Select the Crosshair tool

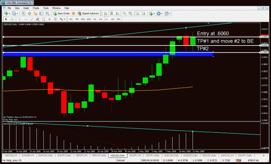pyautogui.click(x=12, y=19)
